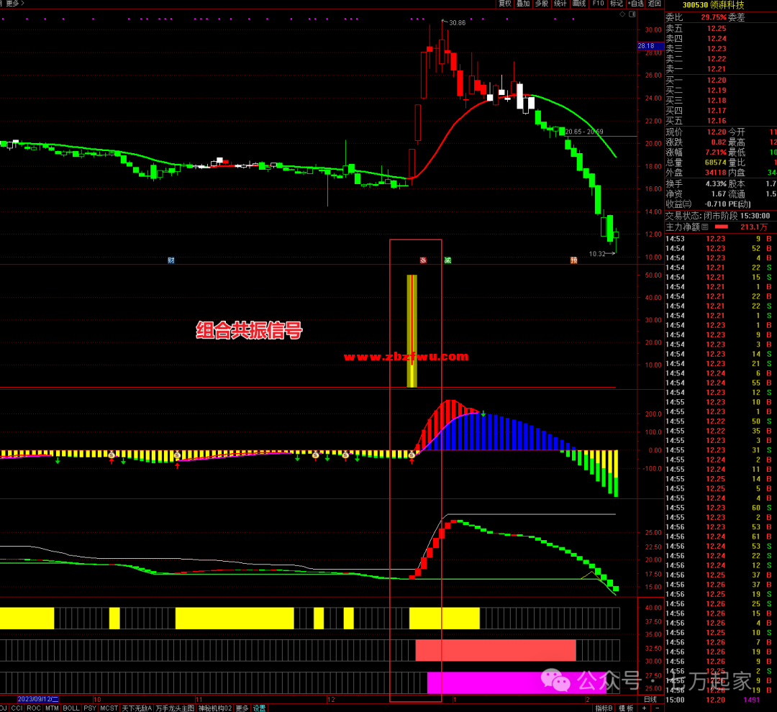Click the 返回 back button
Screen dimensions: 777x712
pyautogui.click(x=655, y=4)
